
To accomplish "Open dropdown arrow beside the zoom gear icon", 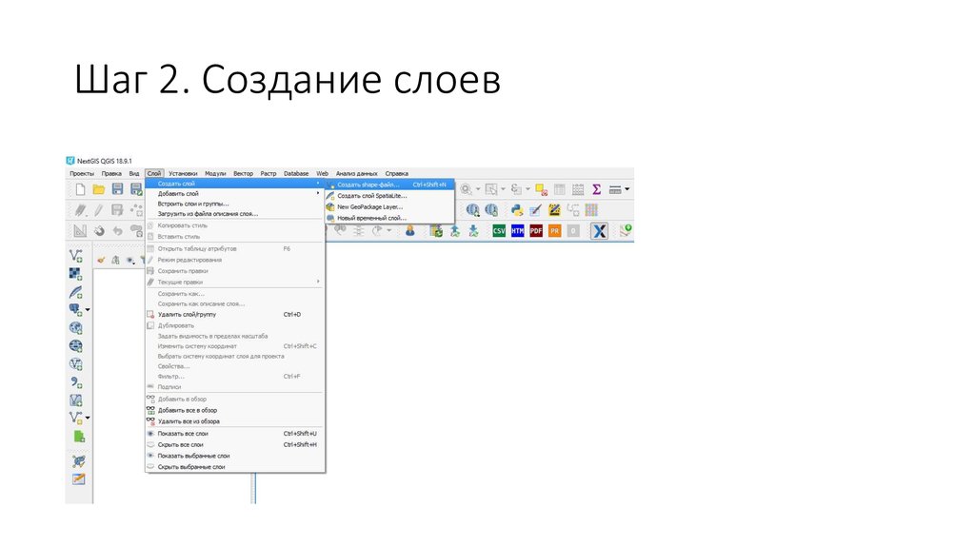I will click(478, 189).
